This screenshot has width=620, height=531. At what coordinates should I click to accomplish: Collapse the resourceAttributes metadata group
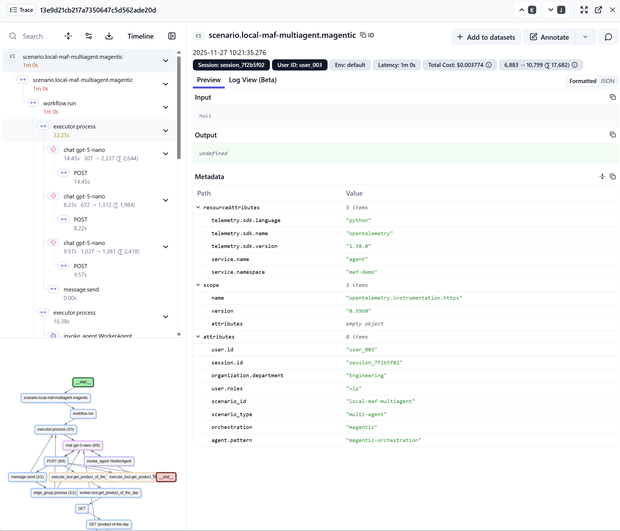198,207
